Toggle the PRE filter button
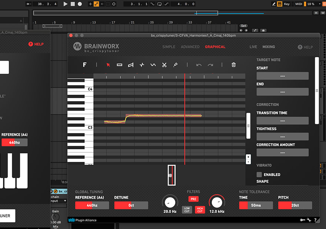 (193, 199)
